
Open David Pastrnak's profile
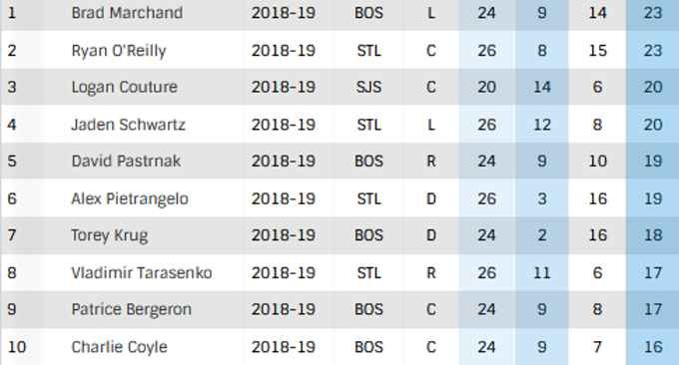pos(126,161)
